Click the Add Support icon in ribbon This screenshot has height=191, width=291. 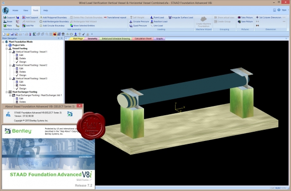24,17
